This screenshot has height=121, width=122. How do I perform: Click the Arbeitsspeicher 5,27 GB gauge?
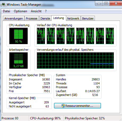point(19,61)
